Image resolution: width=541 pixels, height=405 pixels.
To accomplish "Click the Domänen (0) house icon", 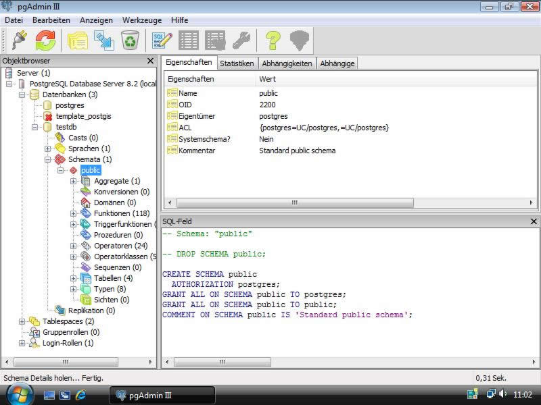I will pos(86,202).
